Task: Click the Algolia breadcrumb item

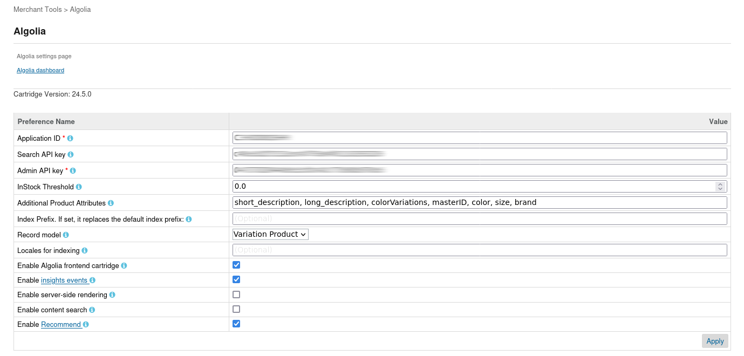Action: click(80, 10)
